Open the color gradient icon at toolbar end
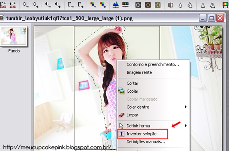The height and width of the screenshot is (151, 229). (226, 5)
